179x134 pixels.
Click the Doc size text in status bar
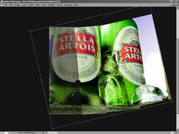point(27,133)
